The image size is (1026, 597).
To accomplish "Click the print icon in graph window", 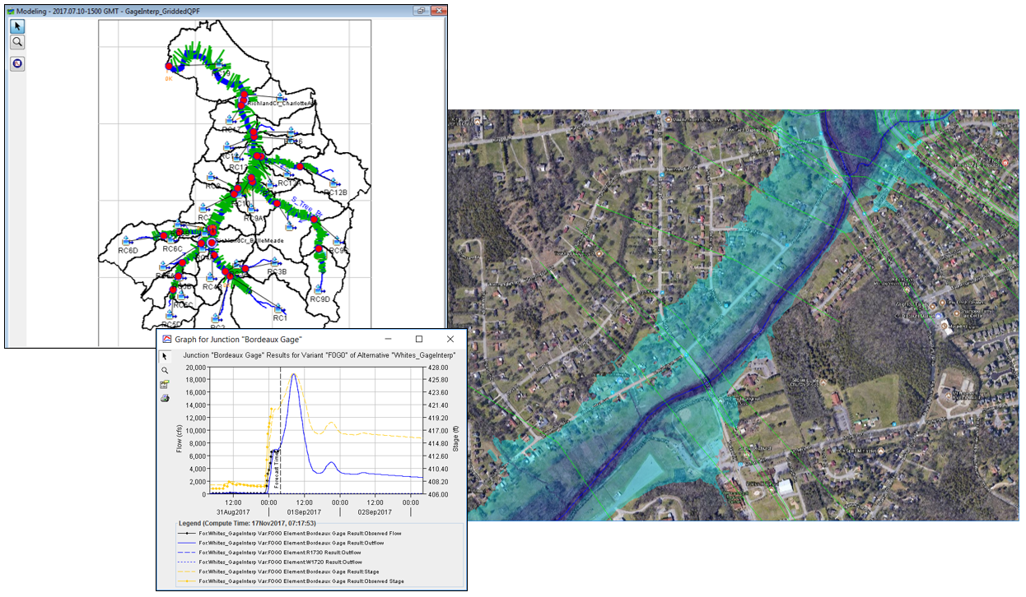I will [x=165, y=398].
